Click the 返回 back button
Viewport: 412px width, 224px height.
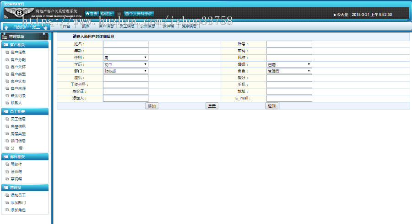271,106
